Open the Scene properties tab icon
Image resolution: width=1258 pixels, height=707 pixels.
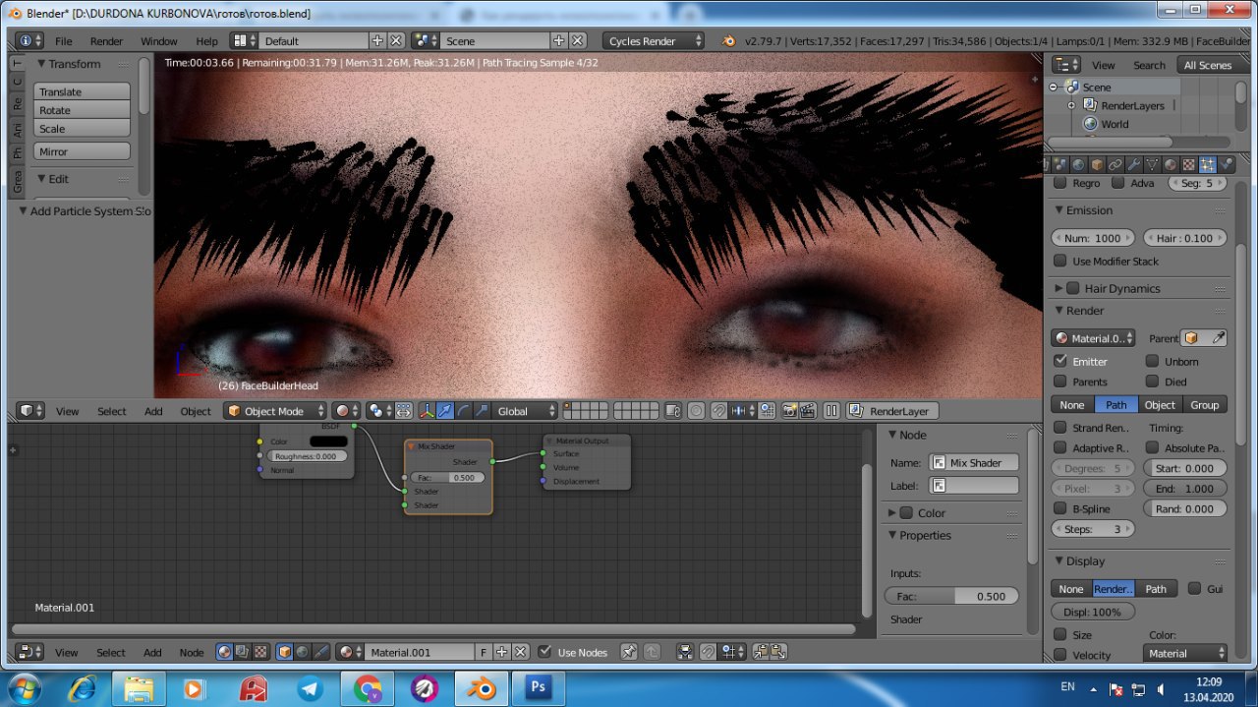(1060, 164)
